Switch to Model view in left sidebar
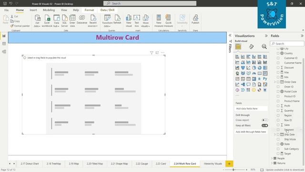The width and height of the screenshot is (305, 172). [4, 52]
